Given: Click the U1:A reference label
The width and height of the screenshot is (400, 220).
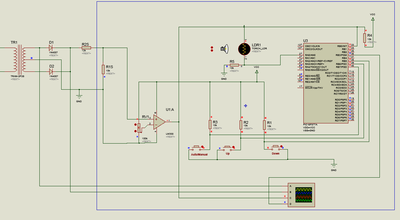Looking at the screenshot, I should [170, 110].
